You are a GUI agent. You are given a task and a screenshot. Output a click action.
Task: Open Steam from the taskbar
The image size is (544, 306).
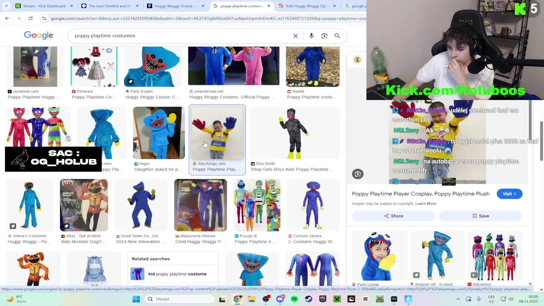coord(309,299)
